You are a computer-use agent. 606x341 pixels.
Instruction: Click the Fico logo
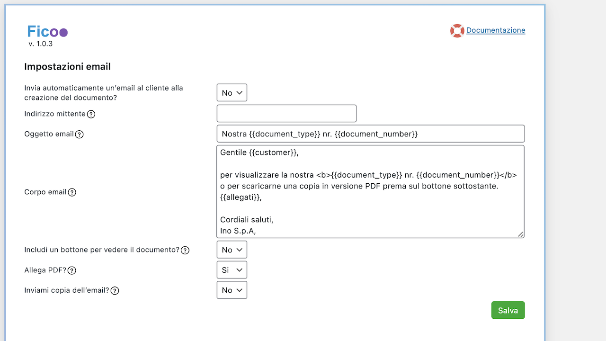point(47,32)
